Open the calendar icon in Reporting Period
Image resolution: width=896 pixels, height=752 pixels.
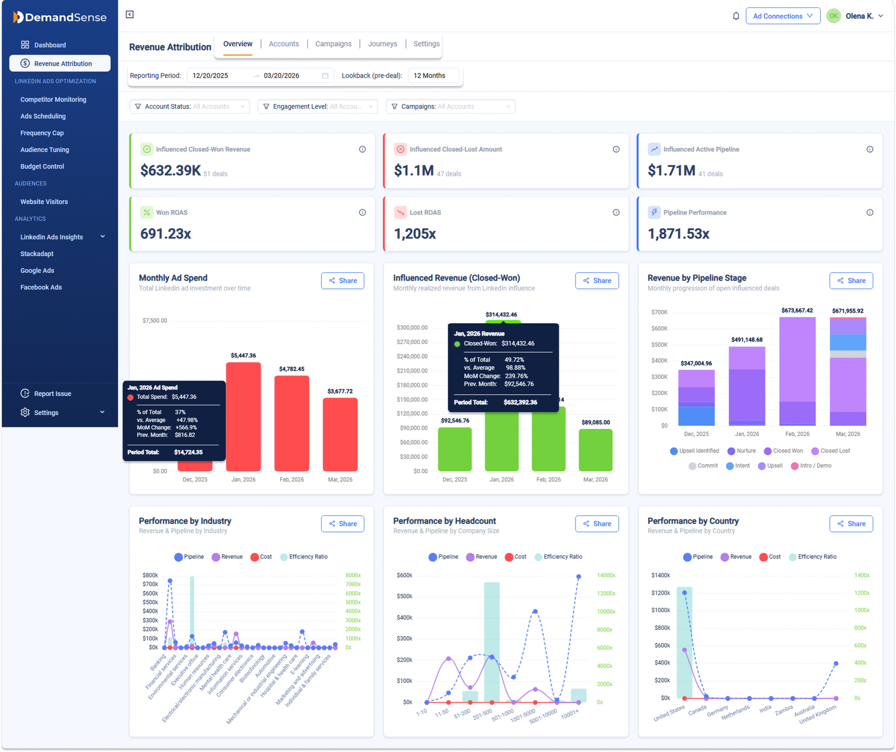325,76
